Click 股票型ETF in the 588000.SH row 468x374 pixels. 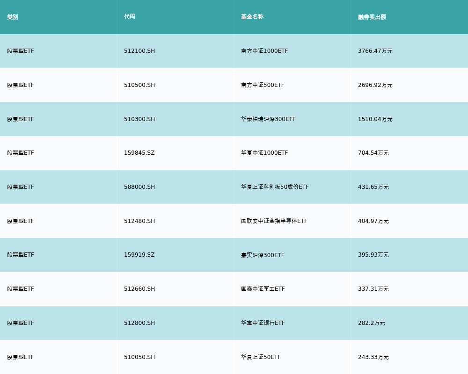coord(21,187)
